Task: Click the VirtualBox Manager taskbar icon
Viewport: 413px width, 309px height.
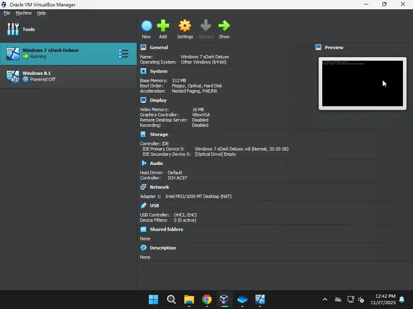Action: pyautogui.click(x=224, y=299)
